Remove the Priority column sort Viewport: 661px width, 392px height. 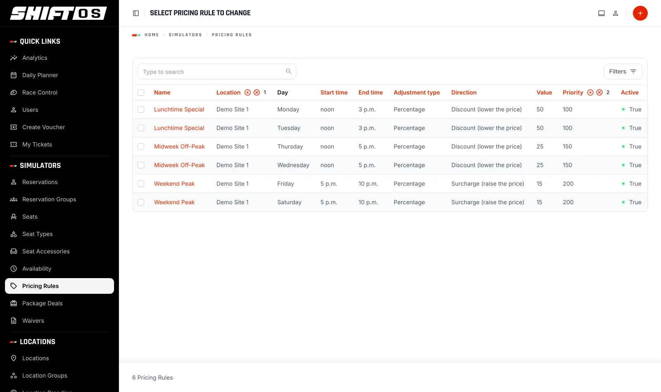pyautogui.click(x=599, y=92)
